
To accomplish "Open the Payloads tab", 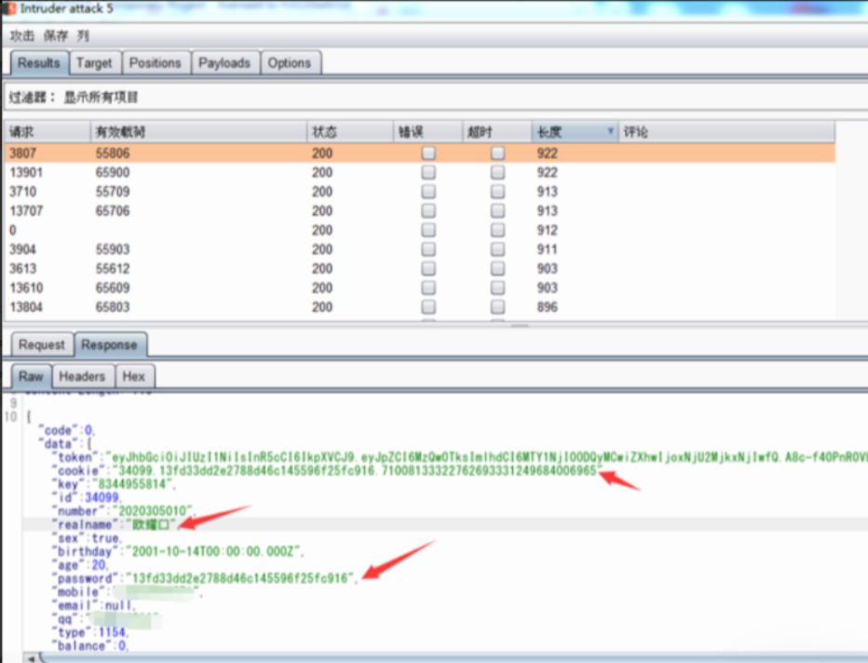I will click(224, 63).
